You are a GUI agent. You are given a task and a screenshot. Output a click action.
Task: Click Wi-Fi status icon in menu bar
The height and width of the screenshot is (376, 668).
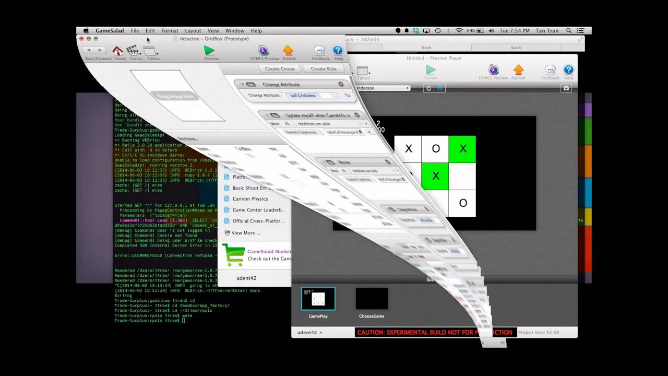point(459,31)
